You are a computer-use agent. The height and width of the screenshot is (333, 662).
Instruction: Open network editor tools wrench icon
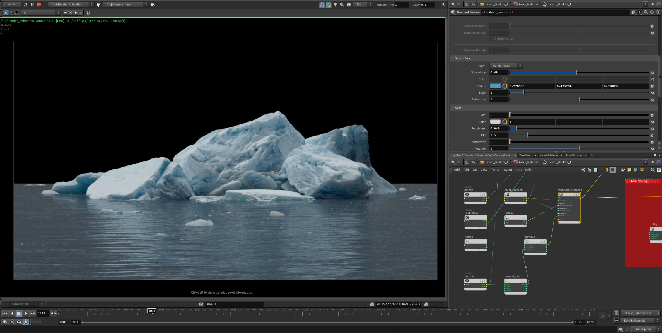[x=583, y=170]
